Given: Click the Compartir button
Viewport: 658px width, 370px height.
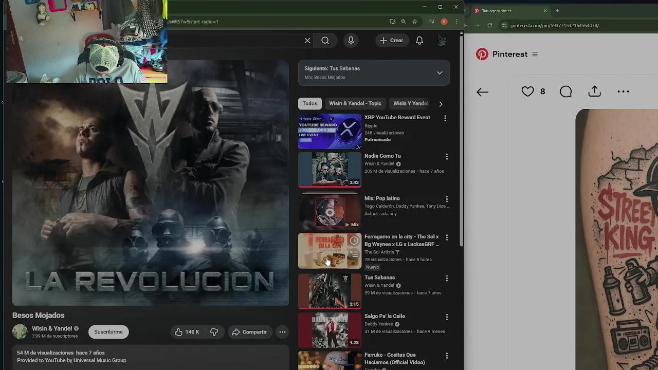Looking at the screenshot, I should click(249, 332).
